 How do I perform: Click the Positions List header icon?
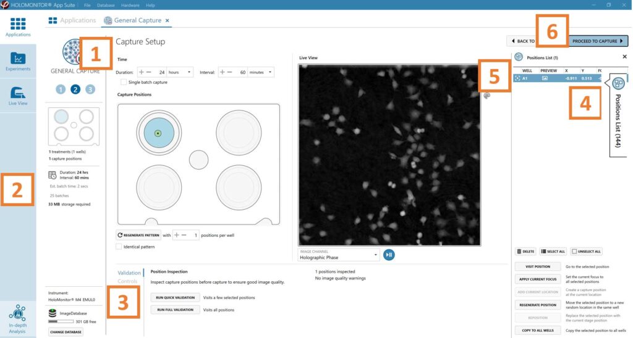[x=519, y=57]
